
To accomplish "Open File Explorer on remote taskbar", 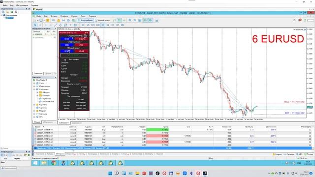I will (x=44, y=163).
